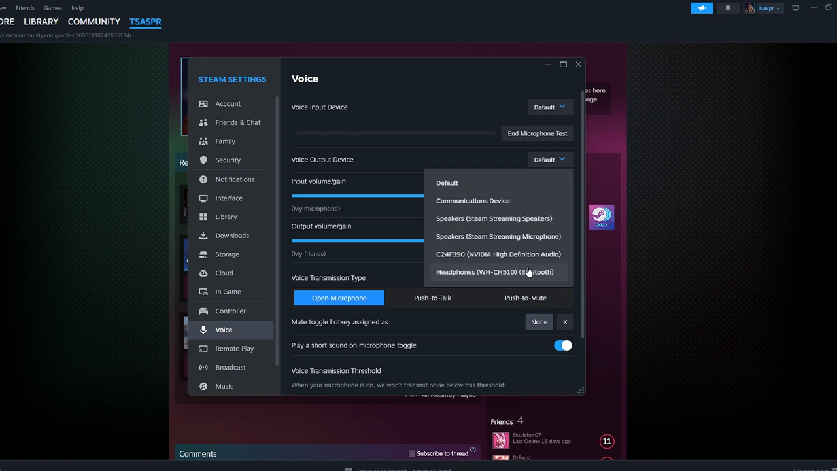
Task: Check the Subscribe to thread checkbox
Action: pos(412,453)
